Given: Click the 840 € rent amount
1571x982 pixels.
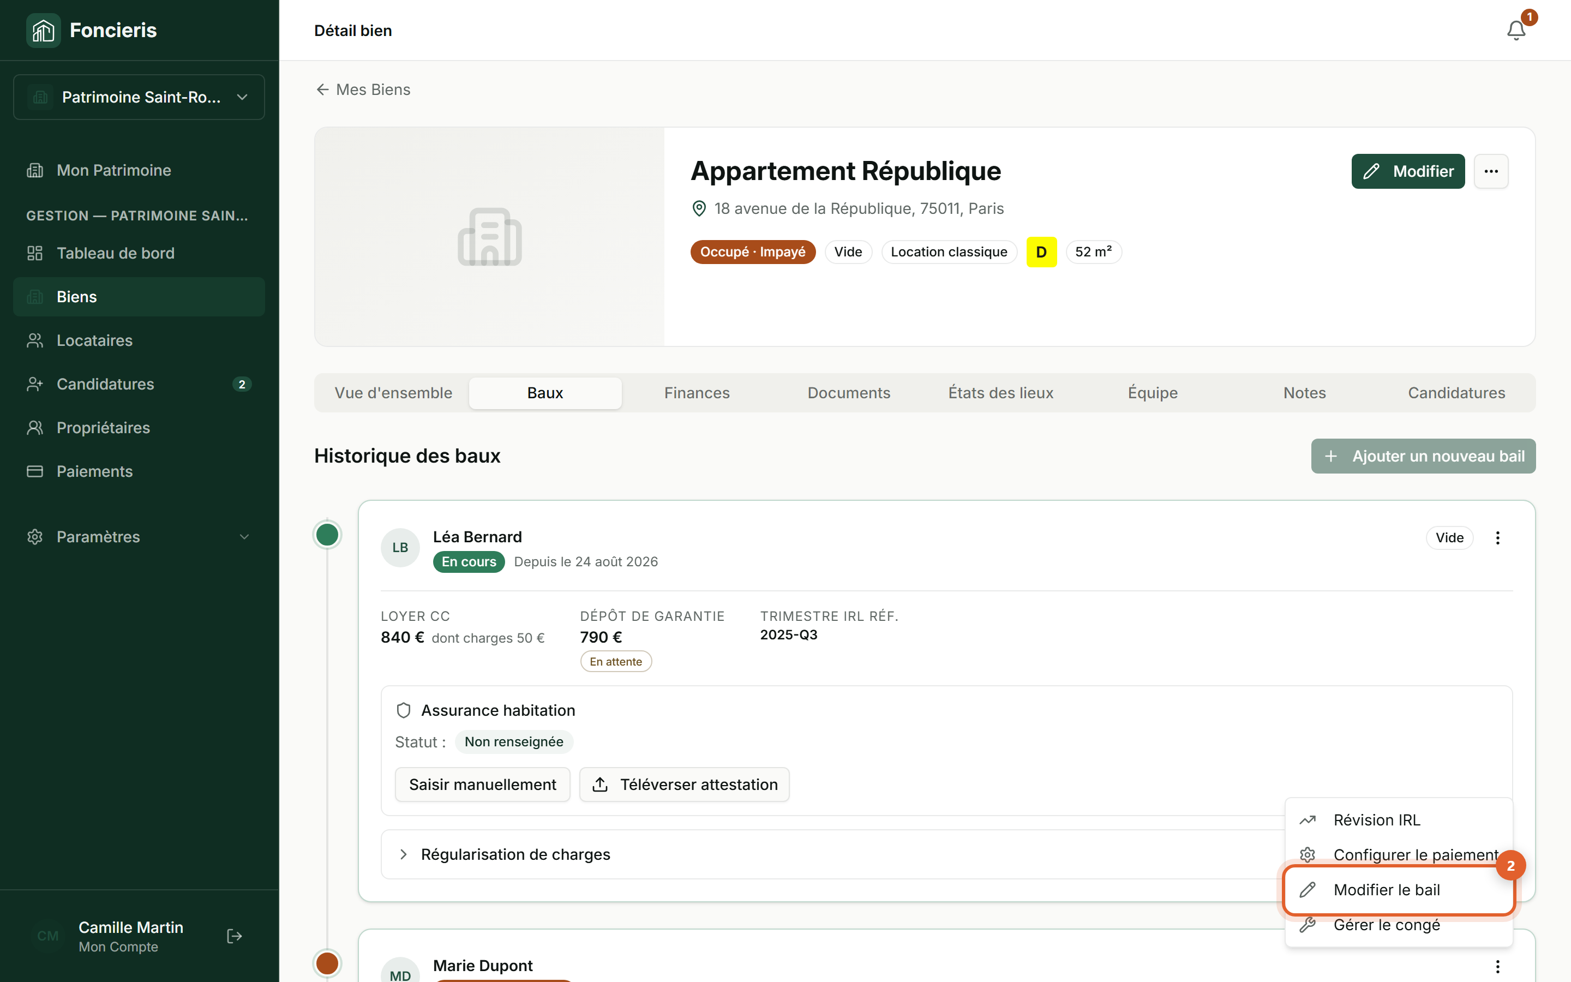Looking at the screenshot, I should pyautogui.click(x=403, y=637).
